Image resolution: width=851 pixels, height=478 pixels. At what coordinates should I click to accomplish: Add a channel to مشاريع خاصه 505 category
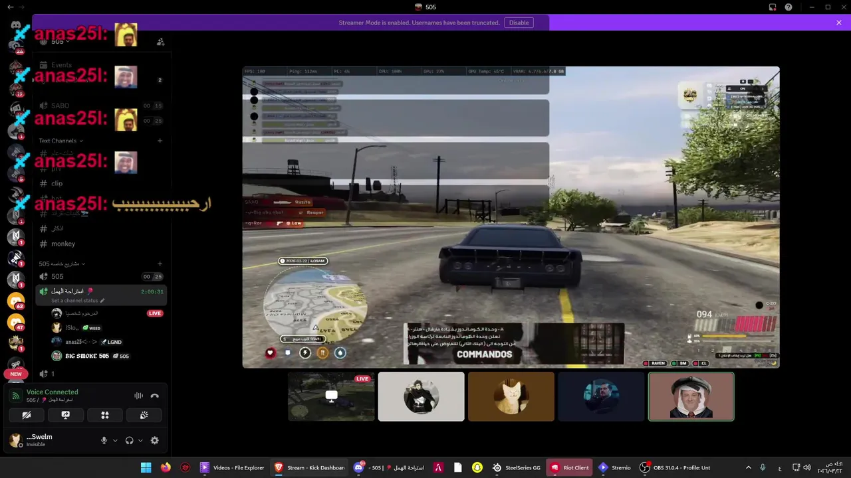pos(160,264)
